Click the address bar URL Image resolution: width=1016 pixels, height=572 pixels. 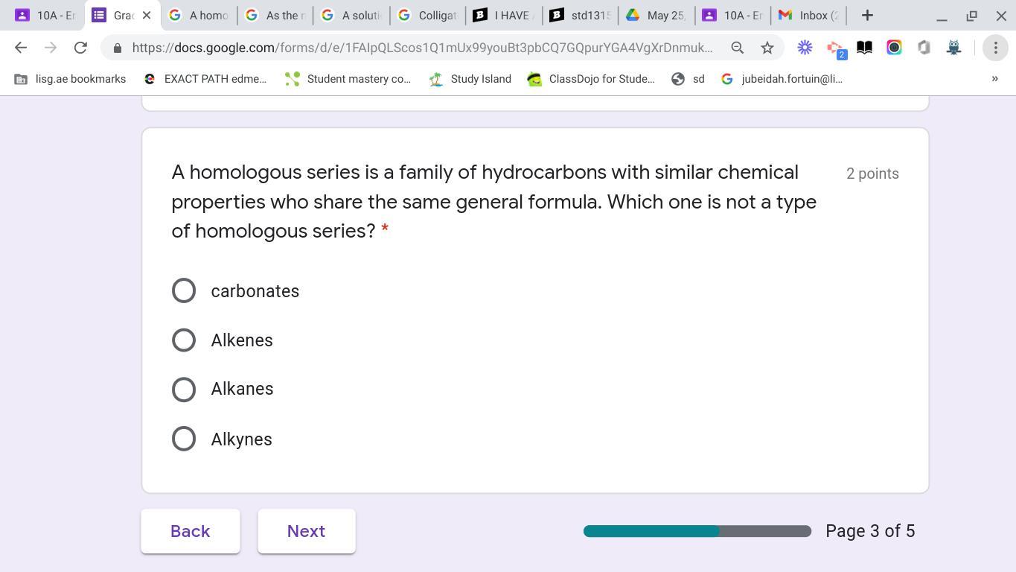(422, 48)
